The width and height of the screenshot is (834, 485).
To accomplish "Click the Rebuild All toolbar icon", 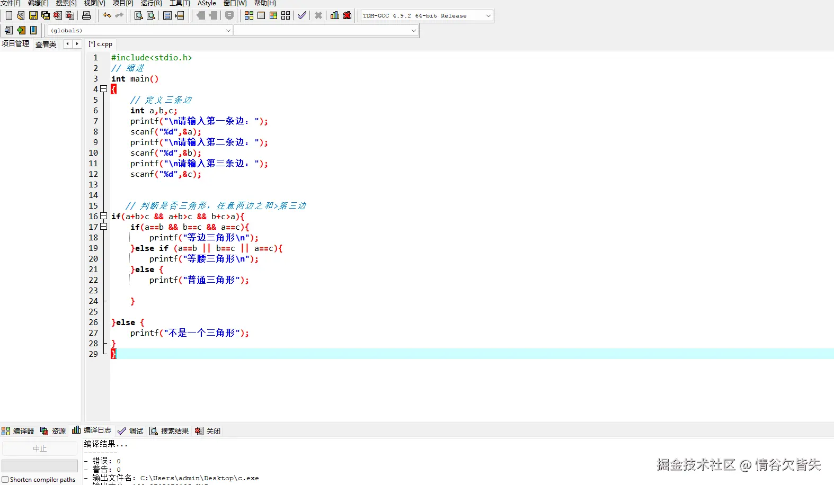I will pyautogui.click(x=286, y=15).
